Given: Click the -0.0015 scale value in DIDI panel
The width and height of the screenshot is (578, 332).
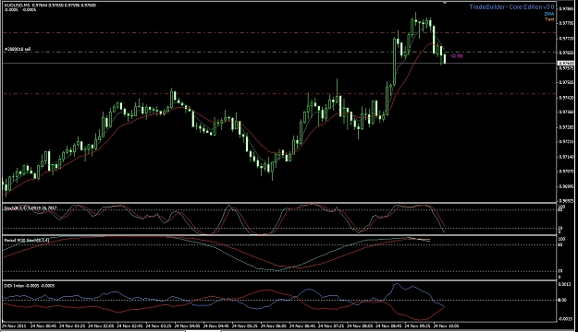Looking at the screenshot, I should point(565,319).
